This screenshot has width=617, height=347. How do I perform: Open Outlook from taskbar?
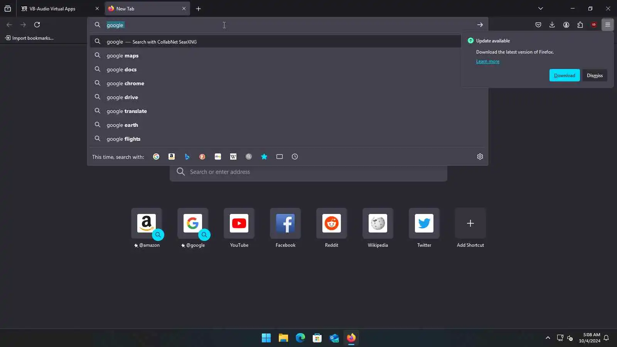point(334,338)
